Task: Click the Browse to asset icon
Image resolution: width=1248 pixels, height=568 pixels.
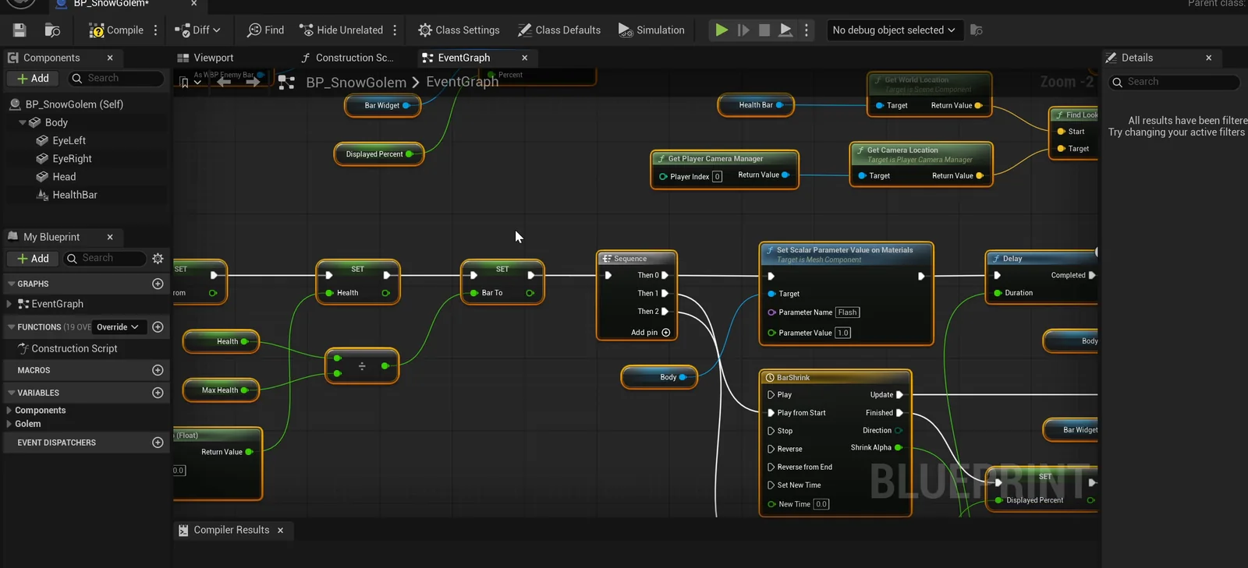Action: [x=52, y=30]
